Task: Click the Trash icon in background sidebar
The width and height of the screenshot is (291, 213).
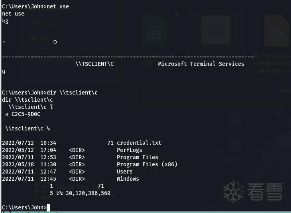Action: point(33,39)
